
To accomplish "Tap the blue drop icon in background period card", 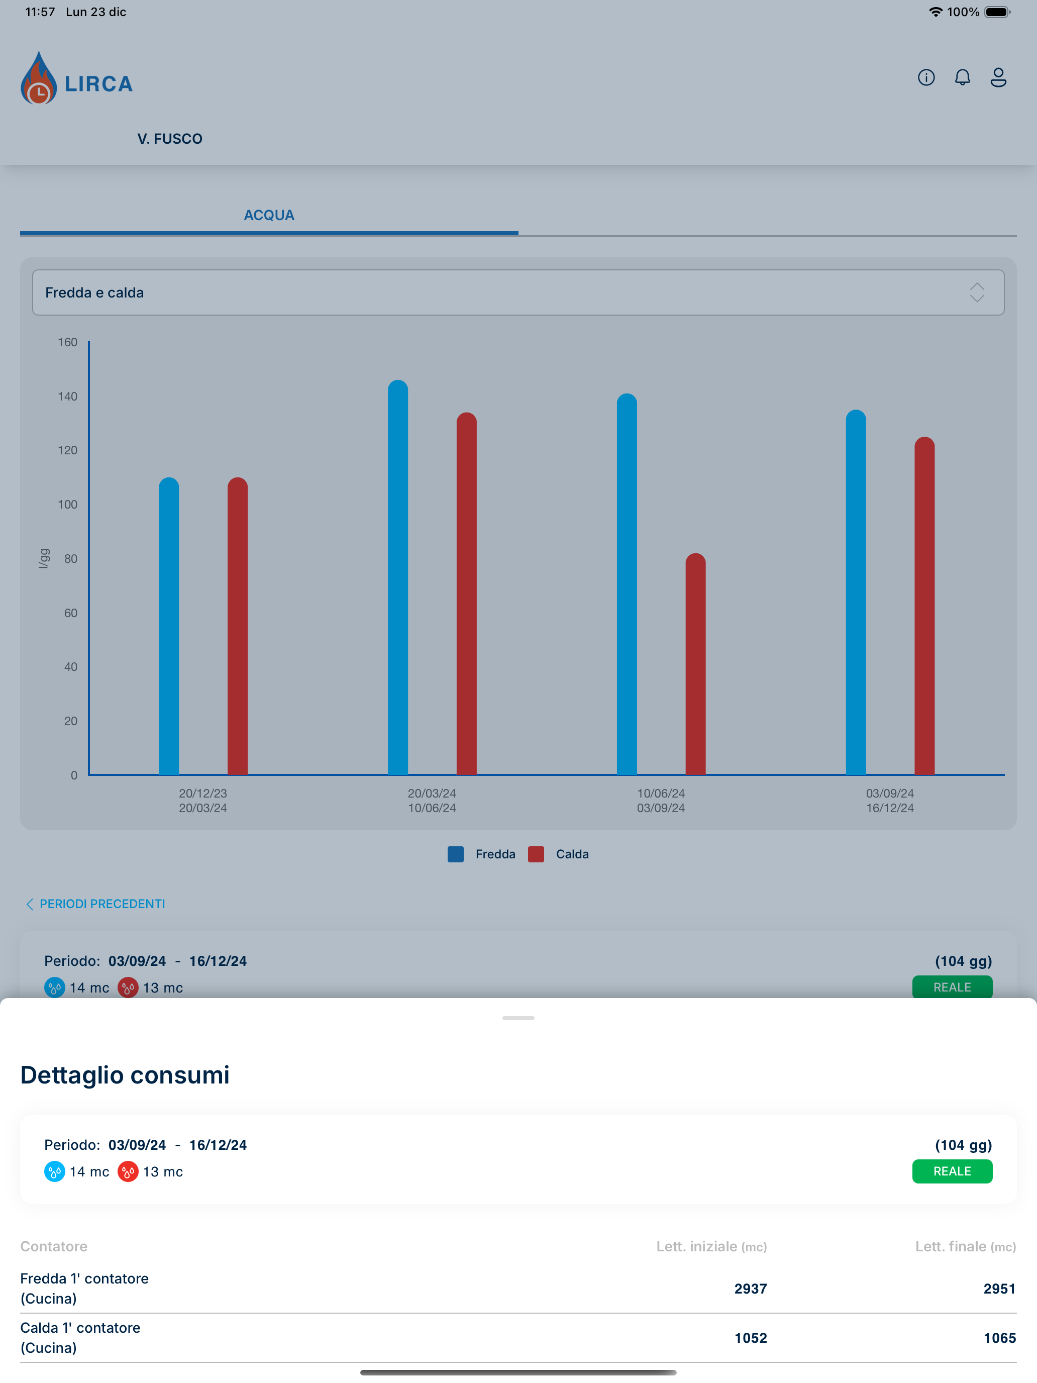I will [x=54, y=987].
